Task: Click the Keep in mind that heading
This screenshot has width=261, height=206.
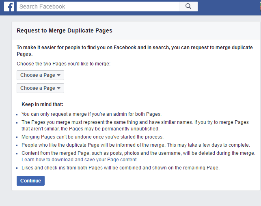Action: click(x=43, y=104)
